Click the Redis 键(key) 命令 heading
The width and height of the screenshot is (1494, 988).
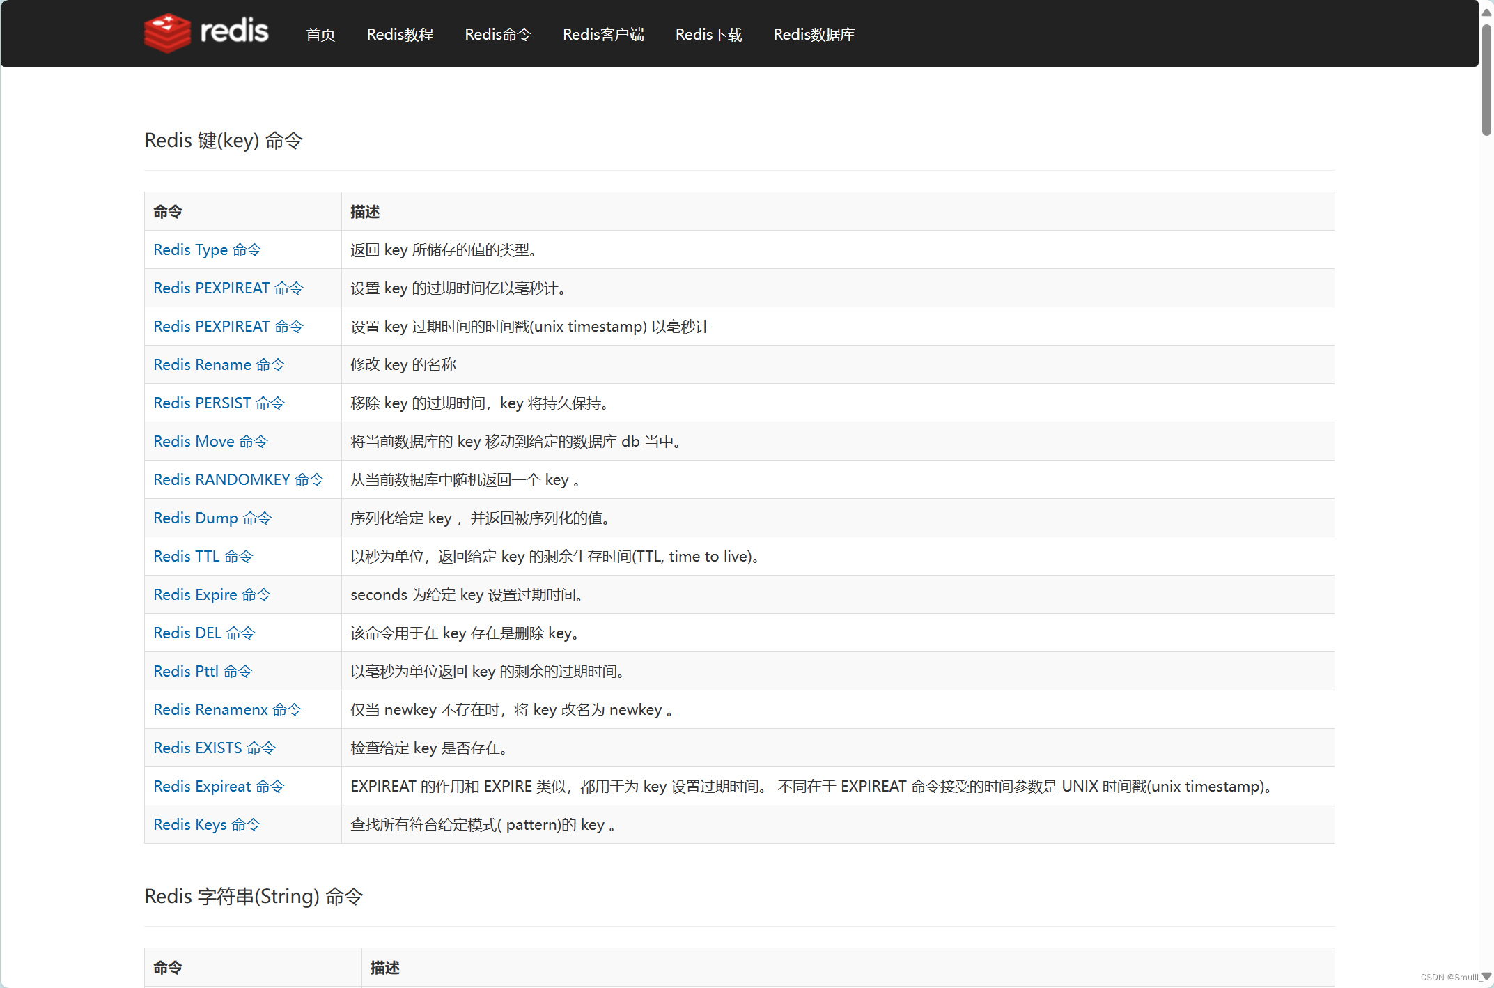224,141
